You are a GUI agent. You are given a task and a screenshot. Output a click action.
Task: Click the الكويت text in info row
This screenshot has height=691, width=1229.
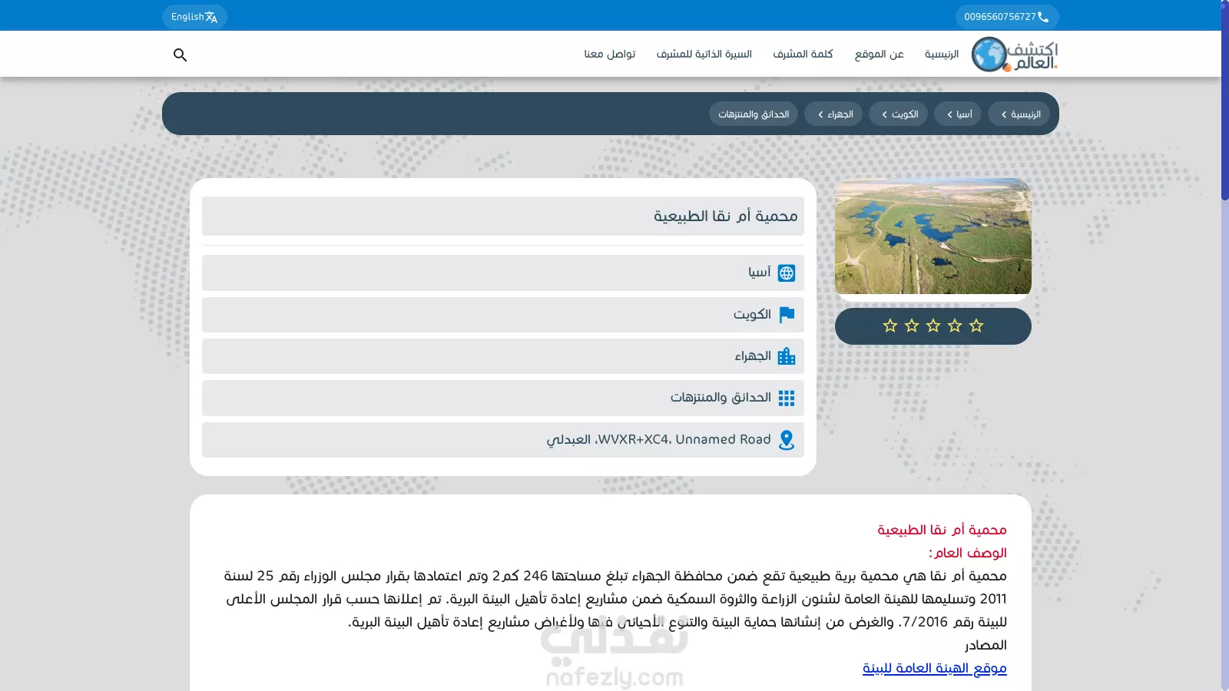point(752,315)
